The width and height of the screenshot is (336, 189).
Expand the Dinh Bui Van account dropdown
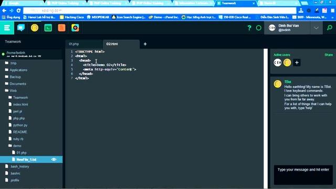click(316, 28)
